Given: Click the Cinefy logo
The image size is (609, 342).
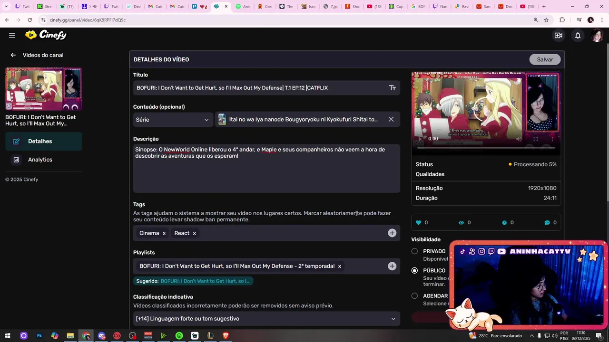Looking at the screenshot, I should (x=46, y=35).
